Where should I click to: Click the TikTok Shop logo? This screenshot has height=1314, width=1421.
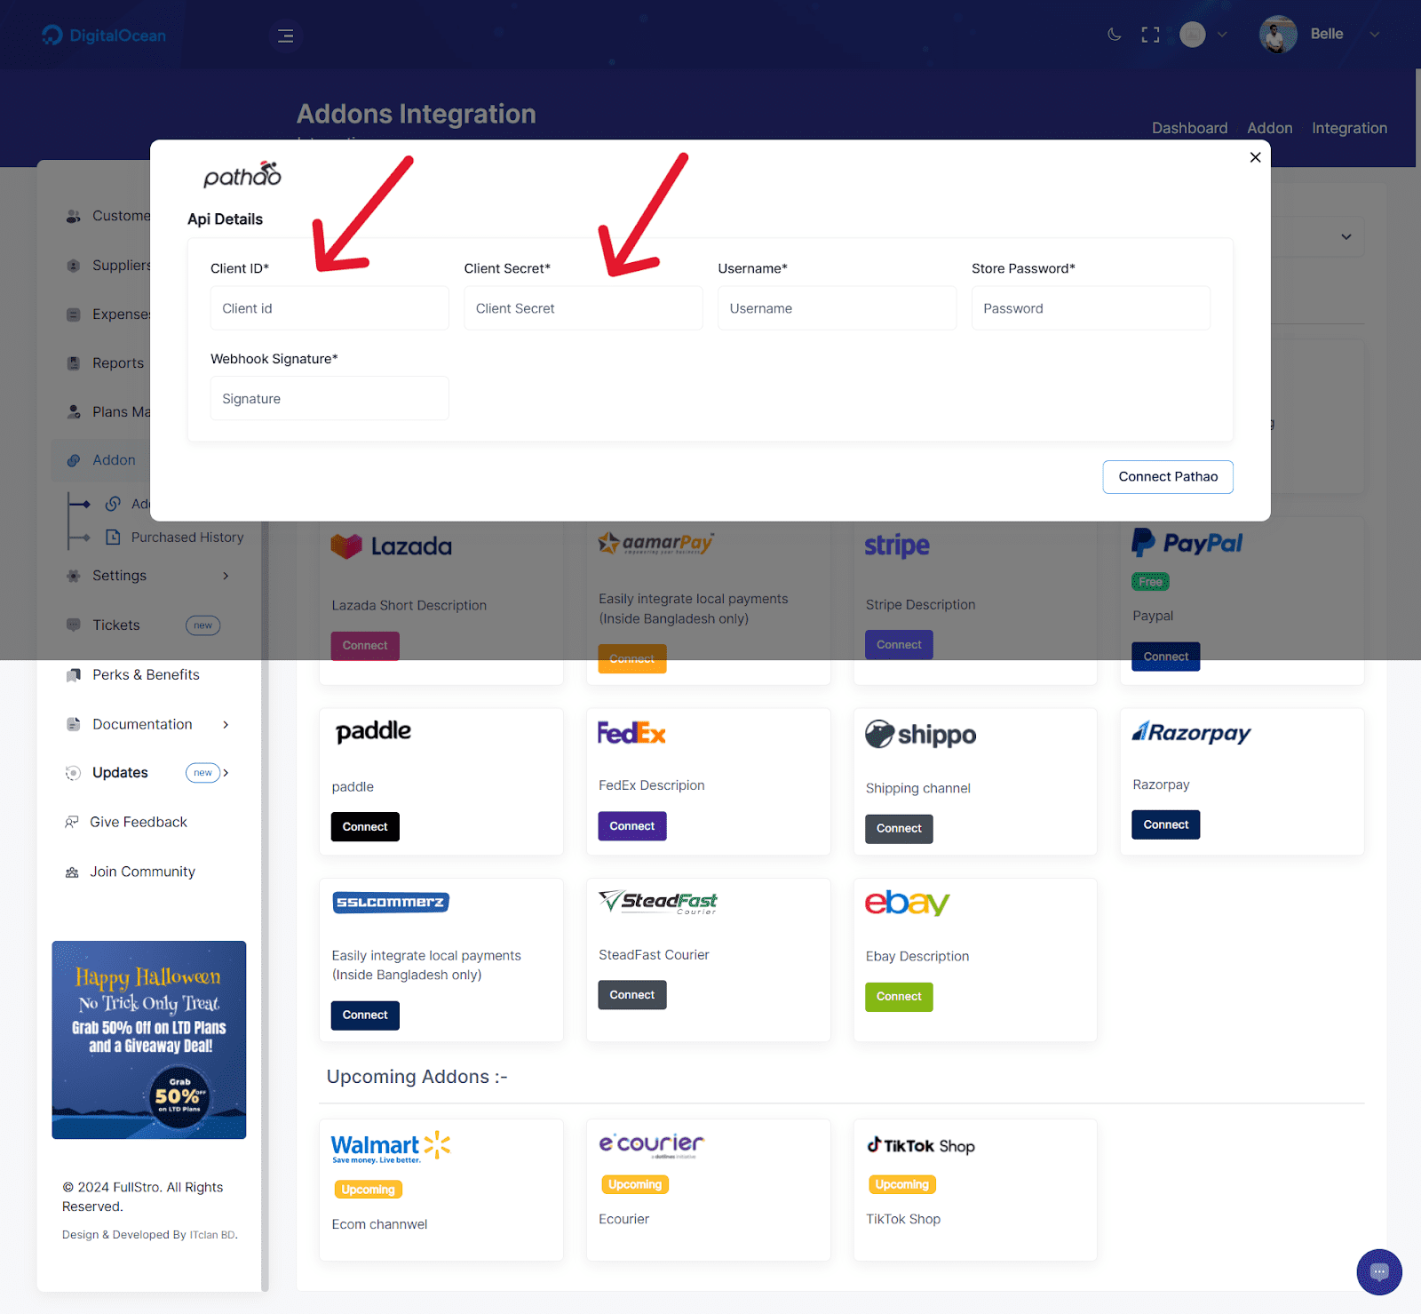pos(920,1145)
